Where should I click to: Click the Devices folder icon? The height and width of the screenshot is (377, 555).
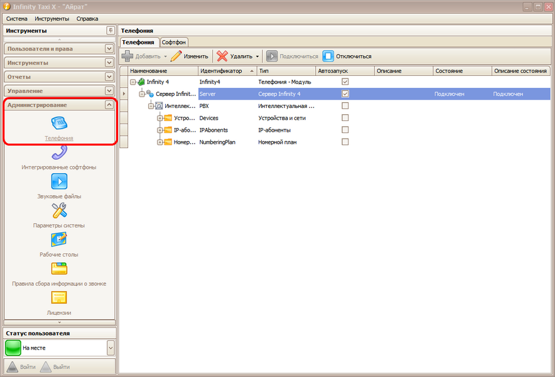coord(168,118)
